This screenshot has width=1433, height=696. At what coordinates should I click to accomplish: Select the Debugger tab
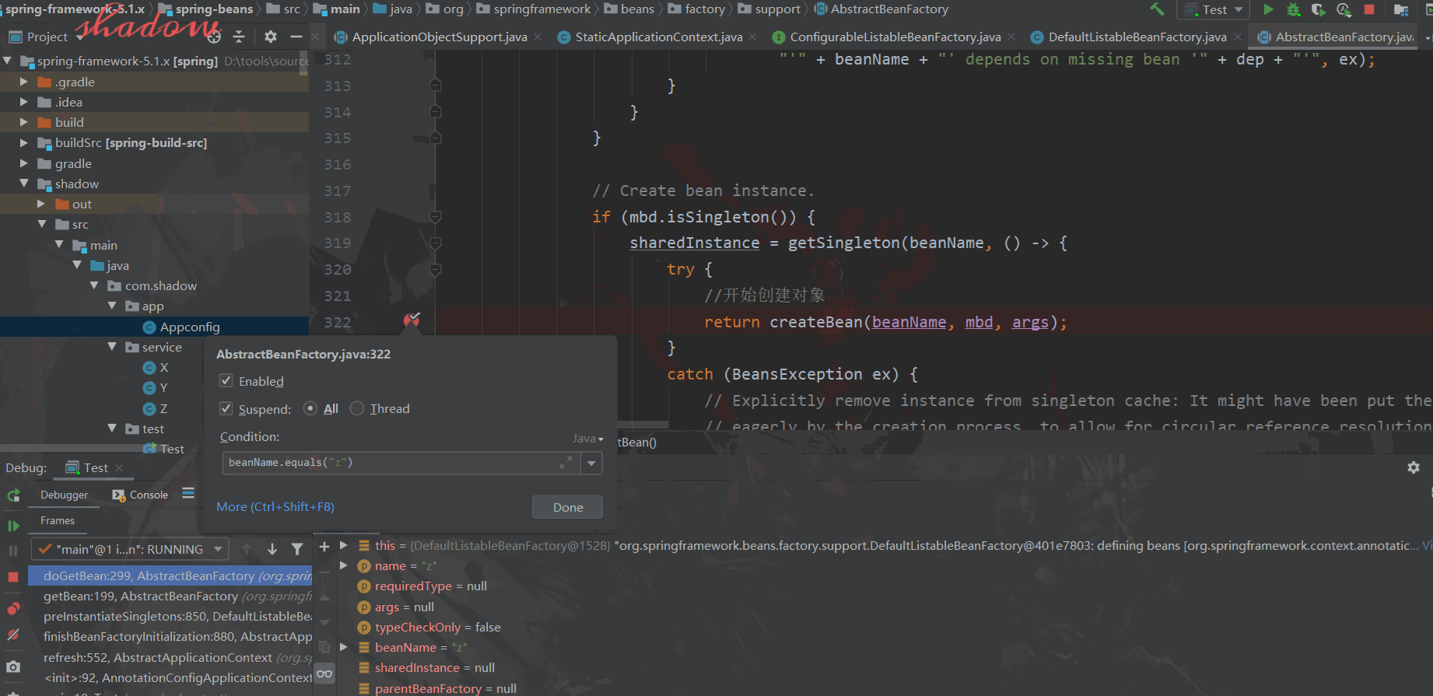click(x=64, y=495)
